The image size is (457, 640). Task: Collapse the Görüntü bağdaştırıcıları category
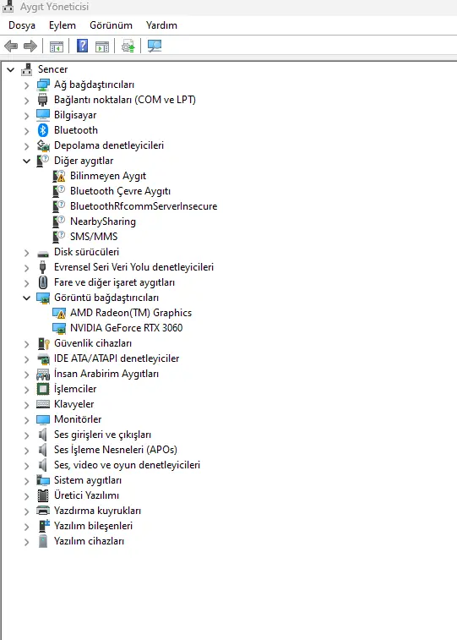pyautogui.click(x=26, y=298)
